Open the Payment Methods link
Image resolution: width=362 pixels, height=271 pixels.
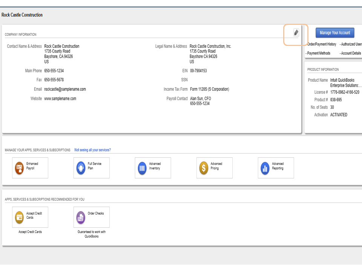pos(318,53)
